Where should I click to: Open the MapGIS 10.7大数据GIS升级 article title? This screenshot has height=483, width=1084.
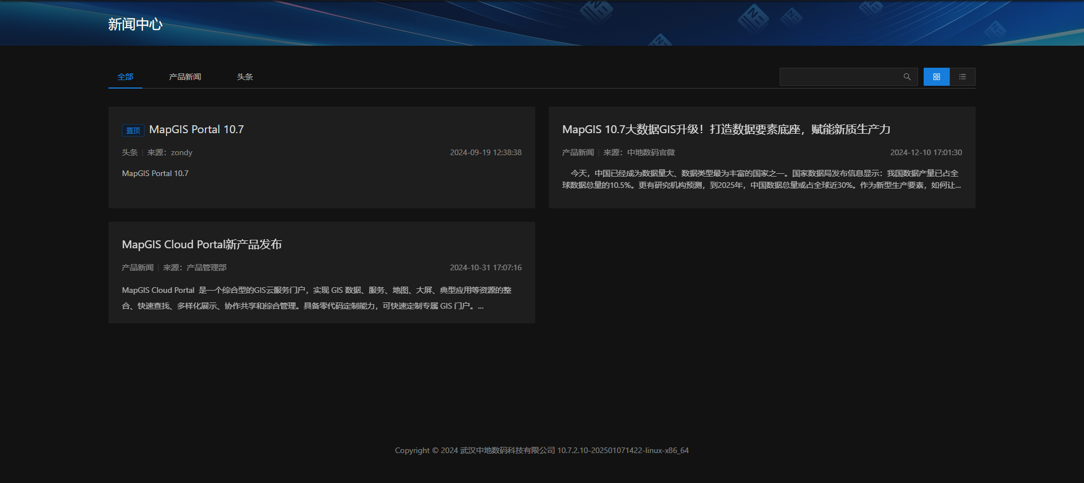(726, 129)
